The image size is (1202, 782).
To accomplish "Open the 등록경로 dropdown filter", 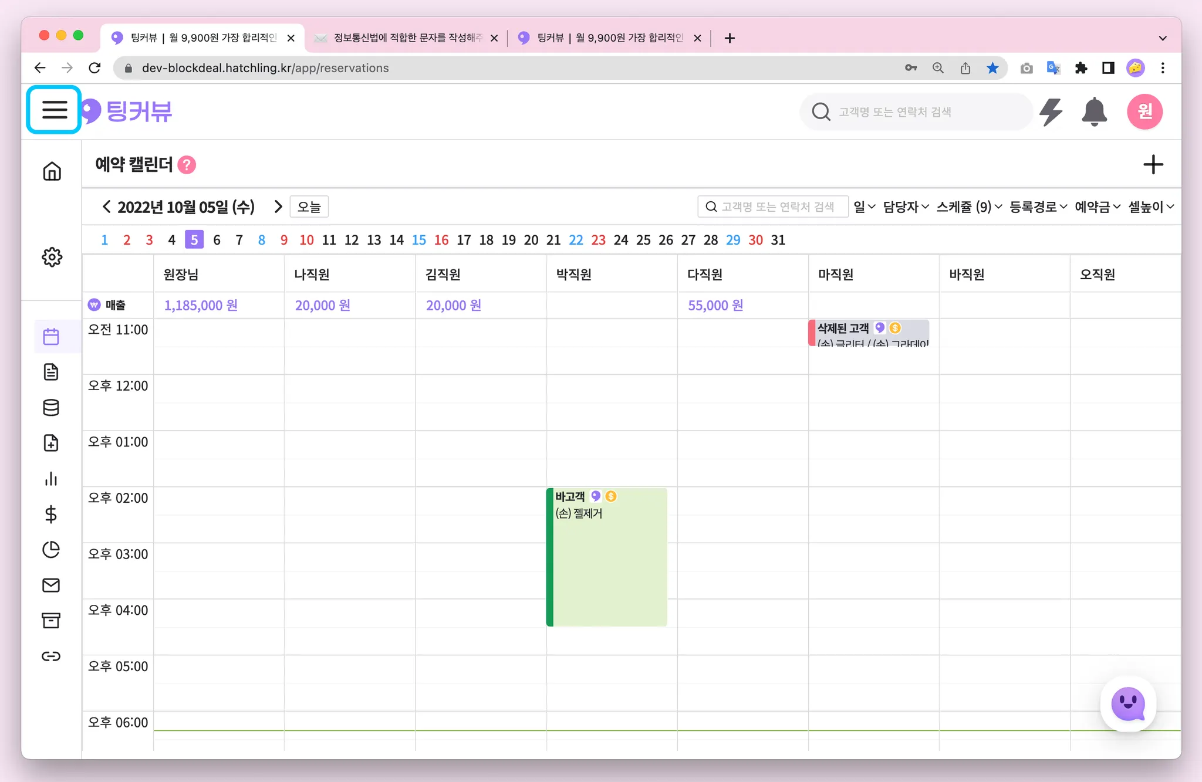I will tap(1038, 206).
